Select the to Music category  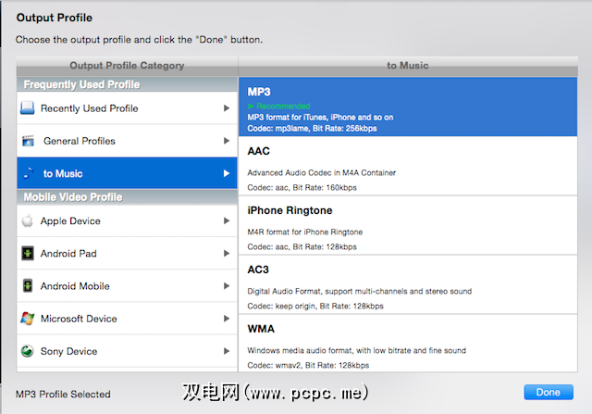click(127, 173)
